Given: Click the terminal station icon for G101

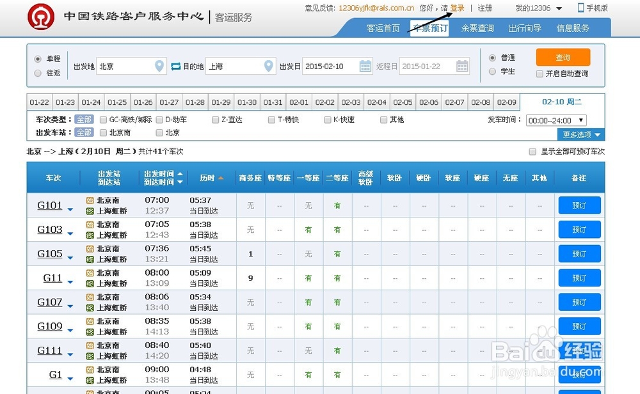Looking at the screenshot, I should (90, 211).
